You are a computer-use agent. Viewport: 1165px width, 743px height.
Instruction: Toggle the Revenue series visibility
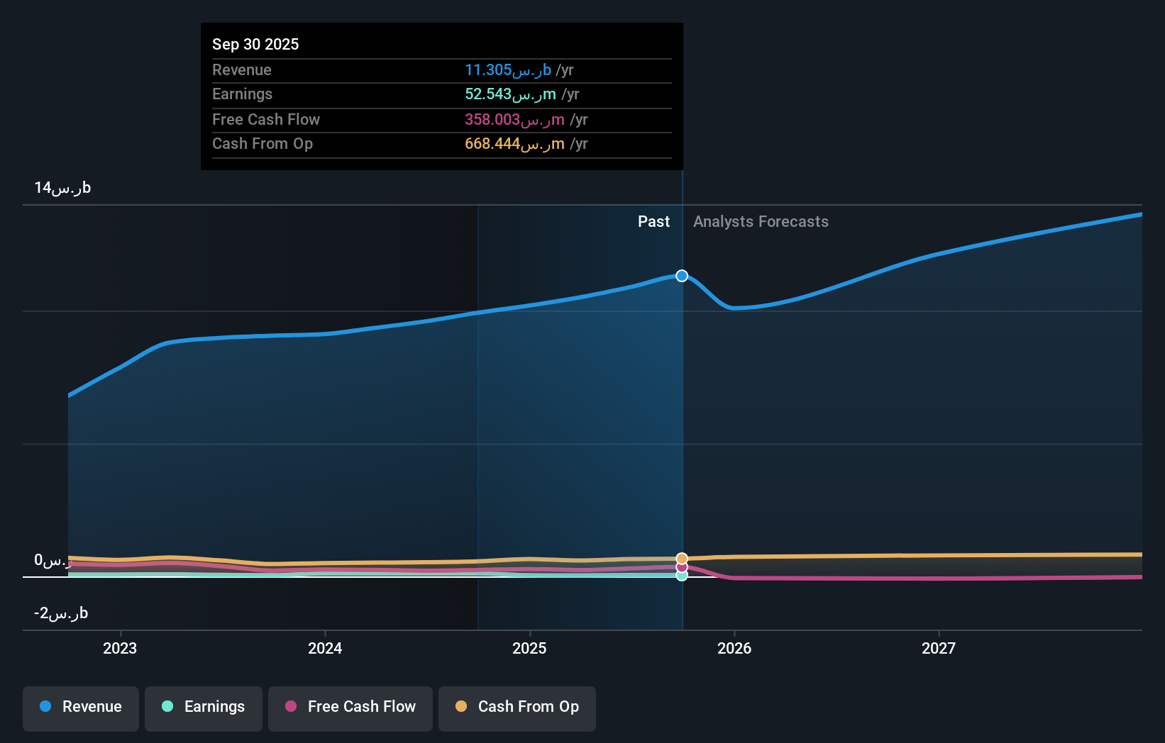(x=80, y=707)
